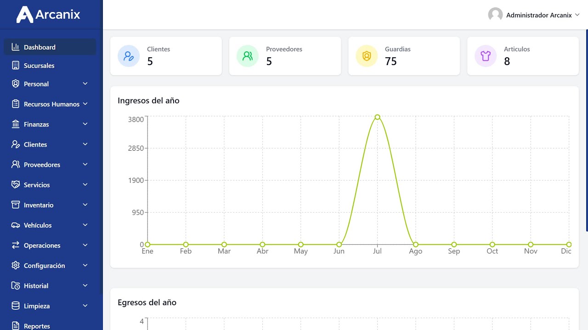
Task: Click the Sucursales building icon
Action: 16,66
